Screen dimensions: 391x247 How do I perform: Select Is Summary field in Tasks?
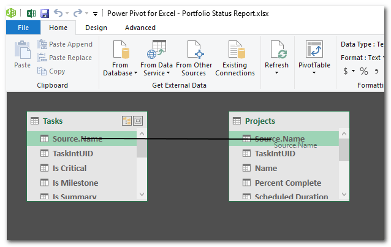tap(82, 196)
